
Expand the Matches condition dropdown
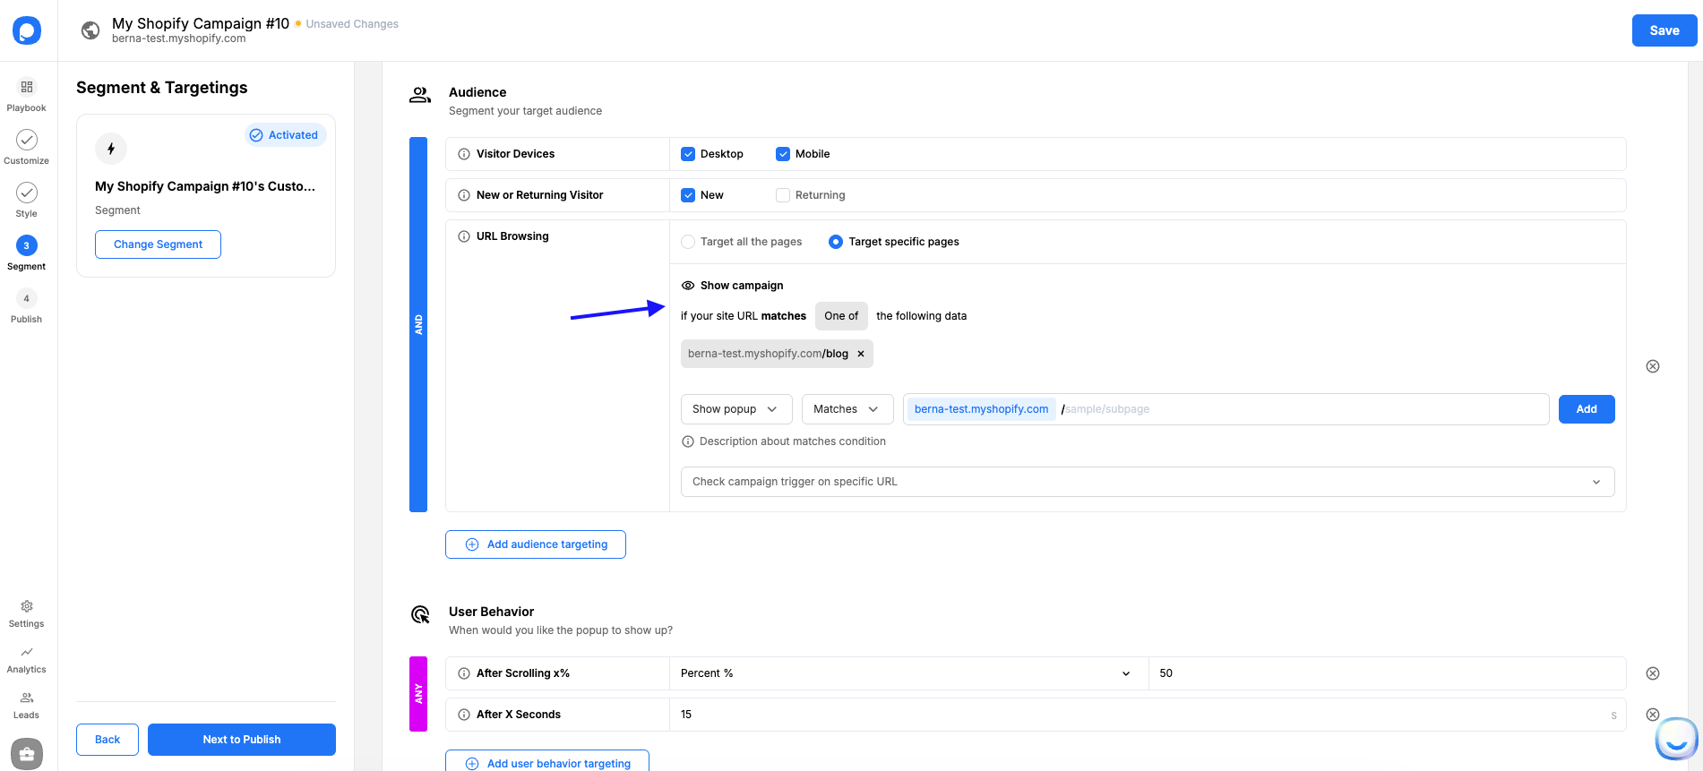tap(847, 409)
